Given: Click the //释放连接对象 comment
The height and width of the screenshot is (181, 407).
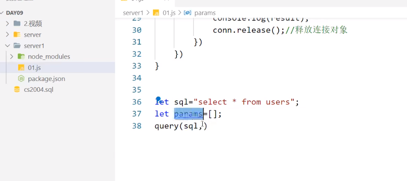Looking at the screenshot, I should tap(316, 30).
